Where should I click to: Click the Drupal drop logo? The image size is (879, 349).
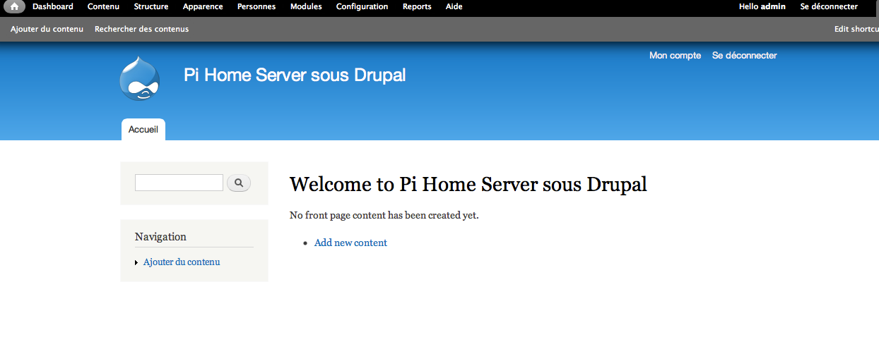point(140,78)
